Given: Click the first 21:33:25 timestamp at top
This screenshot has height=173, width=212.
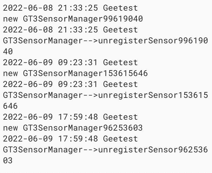Looking at the screenshot, I should pyautogui.click(x=77, y=8).
